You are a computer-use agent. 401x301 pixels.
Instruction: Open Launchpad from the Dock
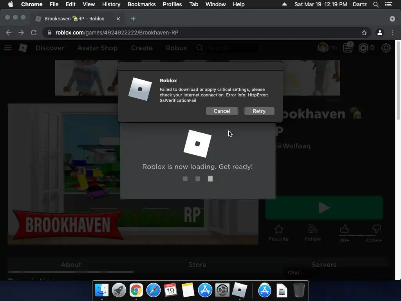click(x=119, y=290)
